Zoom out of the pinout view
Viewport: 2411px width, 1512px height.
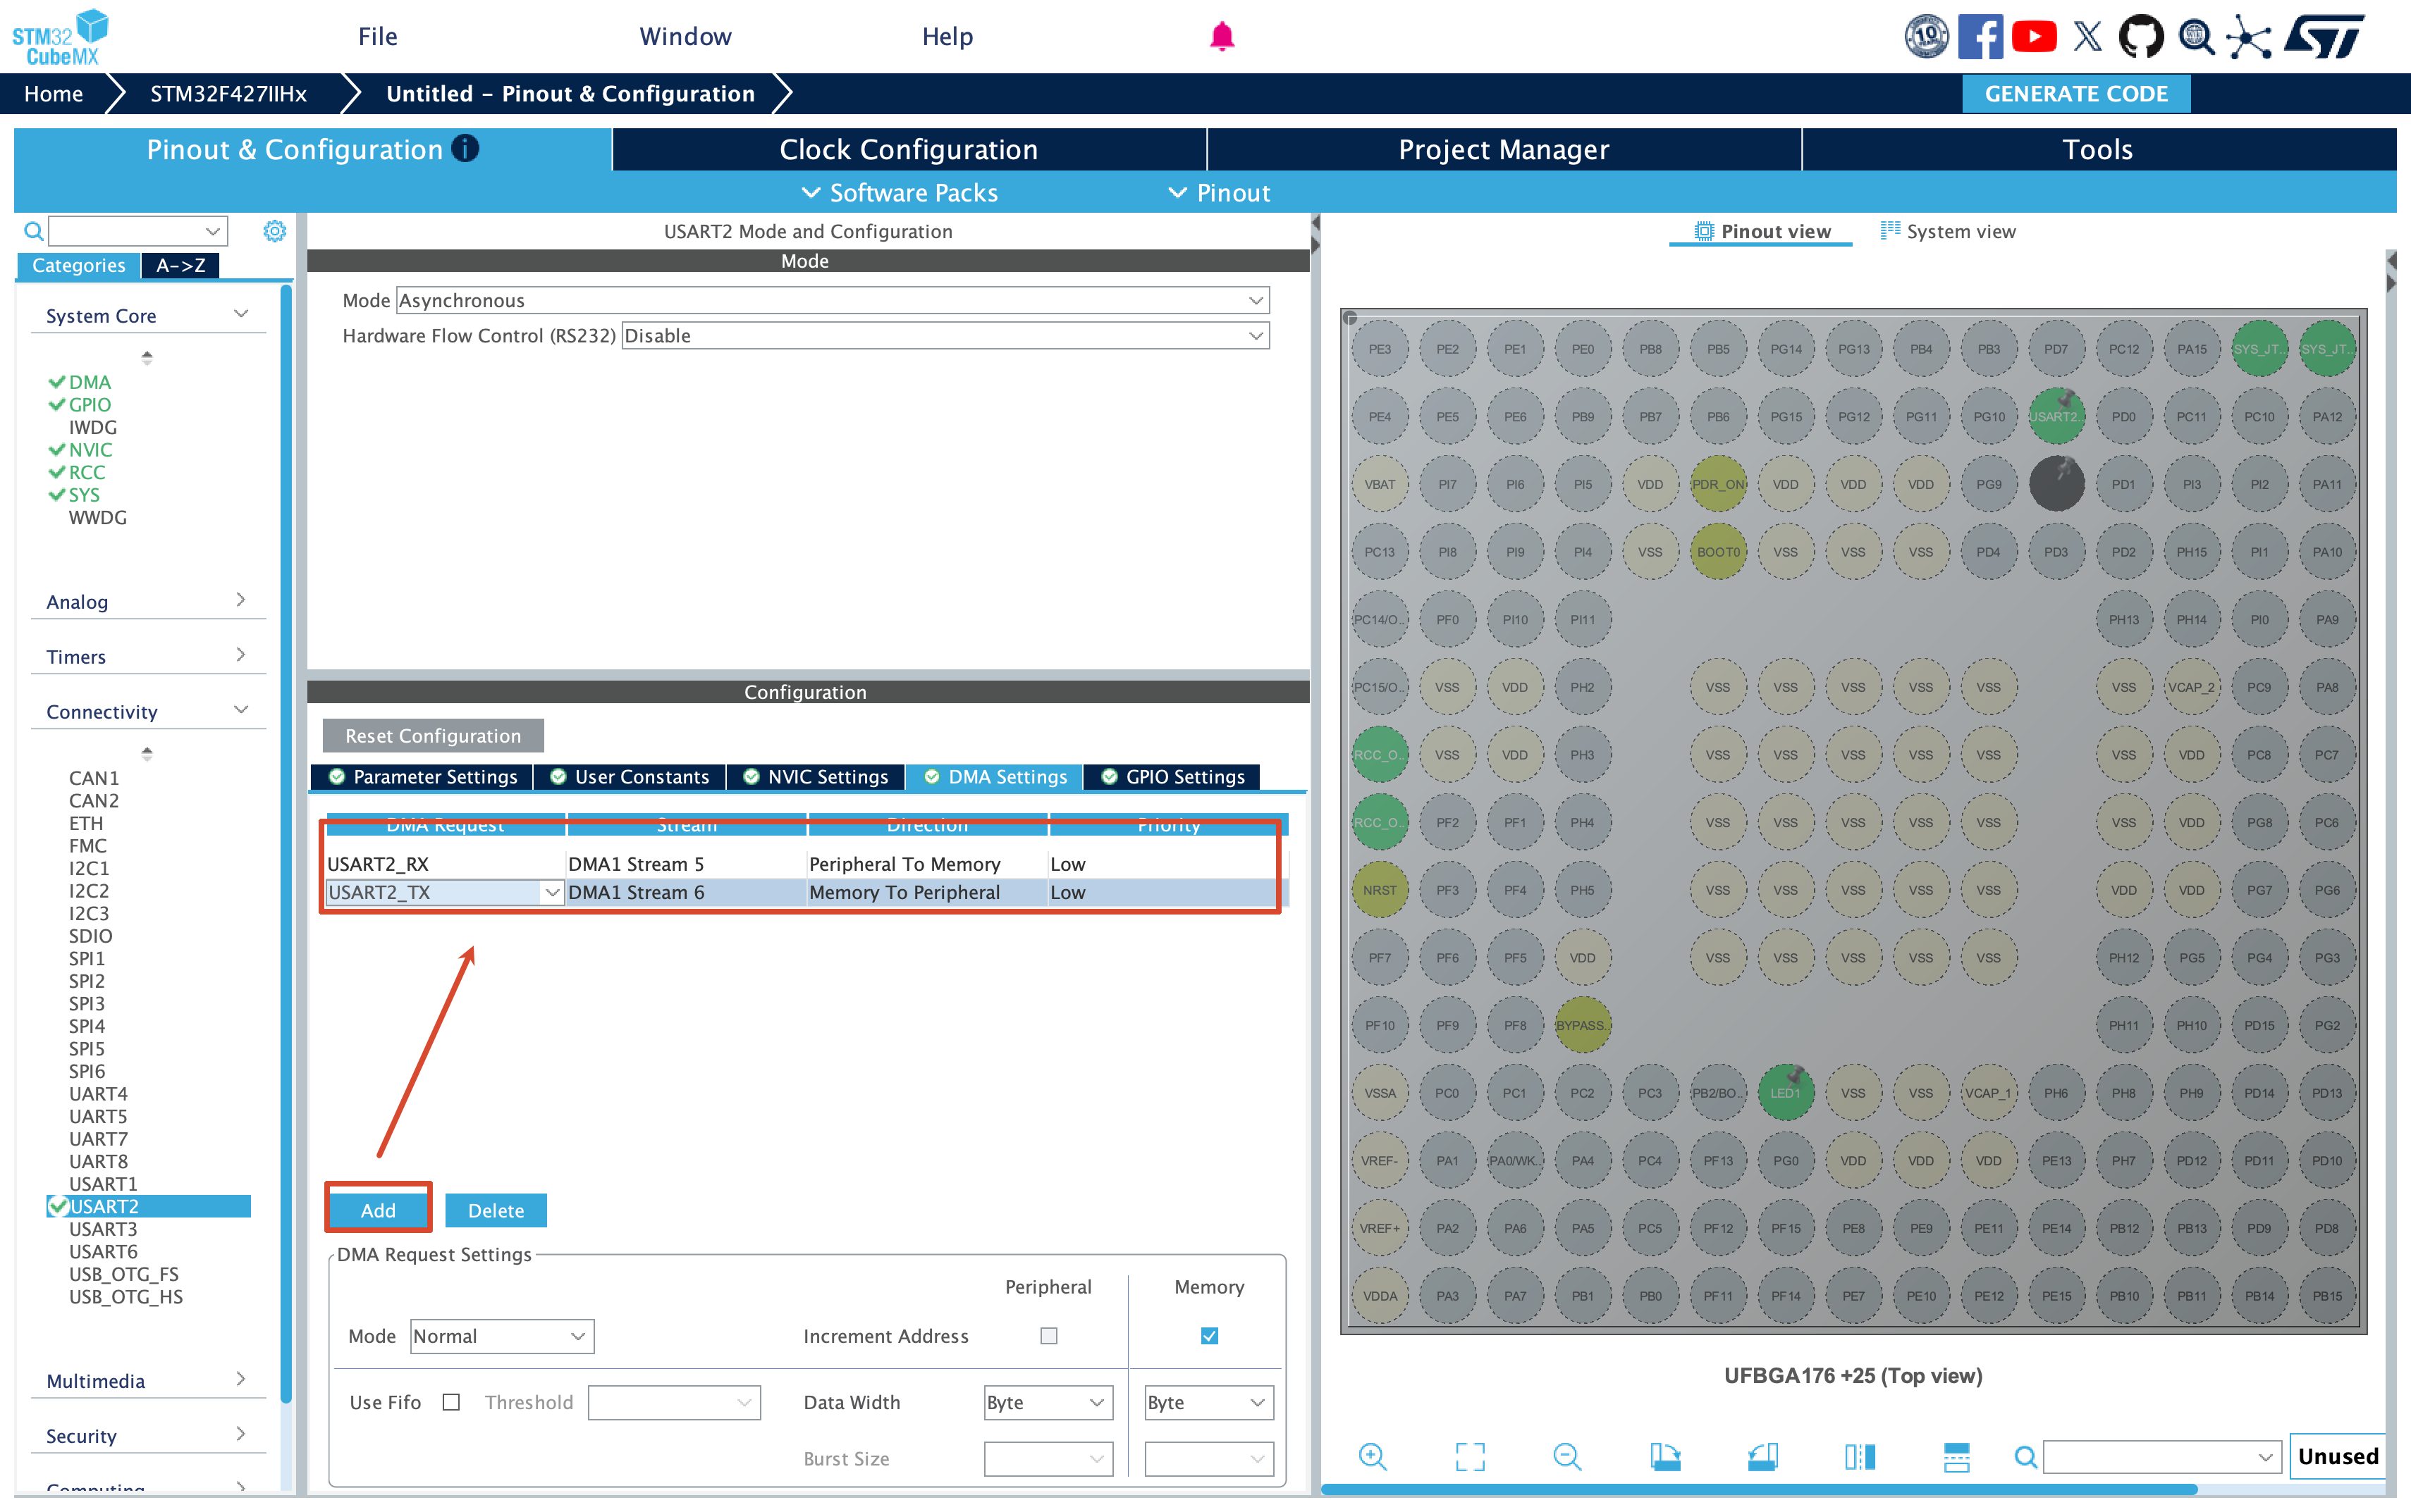point(1566,1456)
